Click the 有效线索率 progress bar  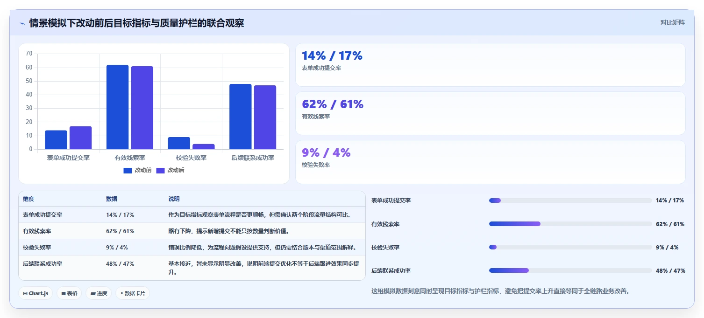pos(570,224)
